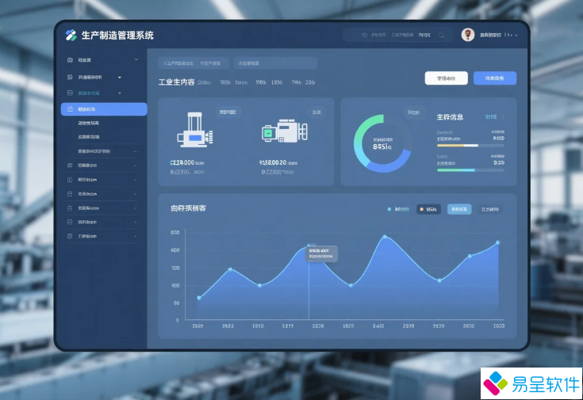Image resolution: width=583 pixels, height=400 pixels.
Task: Click the white button in the header row
Action: (x=446, y=78)
